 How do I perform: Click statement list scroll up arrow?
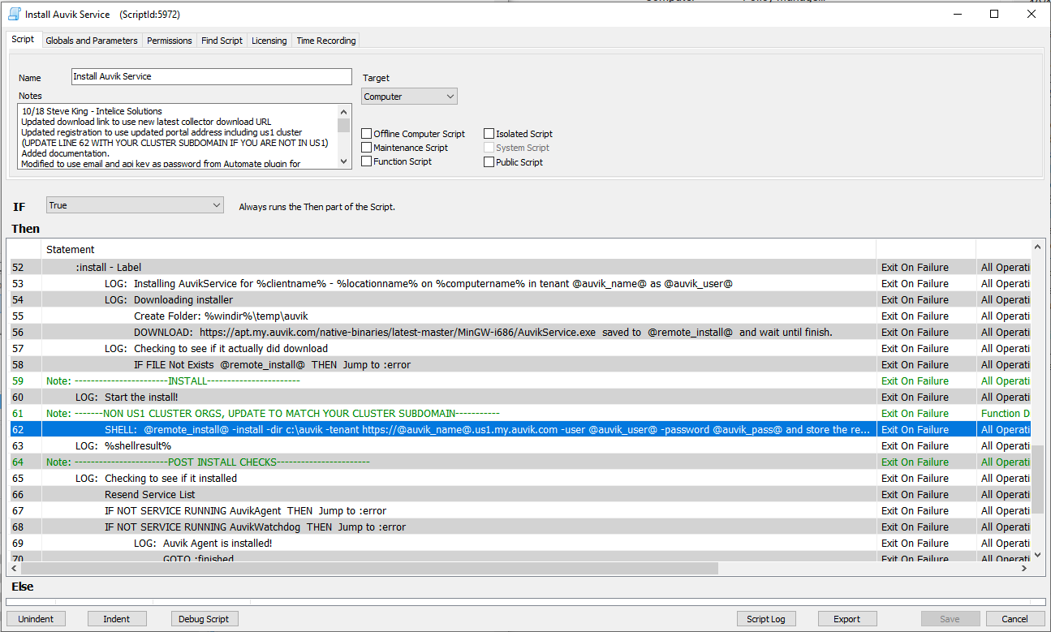click(1037, 246)
